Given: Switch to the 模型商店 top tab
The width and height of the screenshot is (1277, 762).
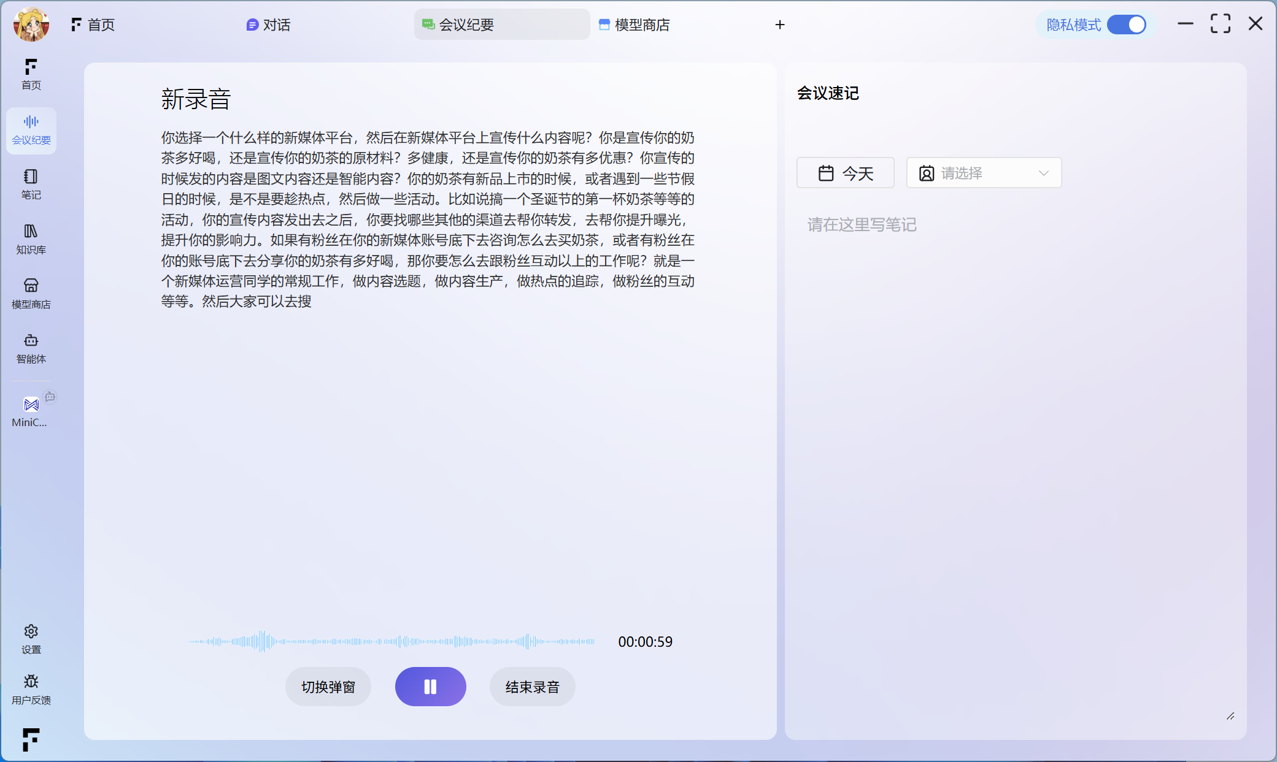Looking at the screenshot, I should pyautogui.click(x=635, y=25).
